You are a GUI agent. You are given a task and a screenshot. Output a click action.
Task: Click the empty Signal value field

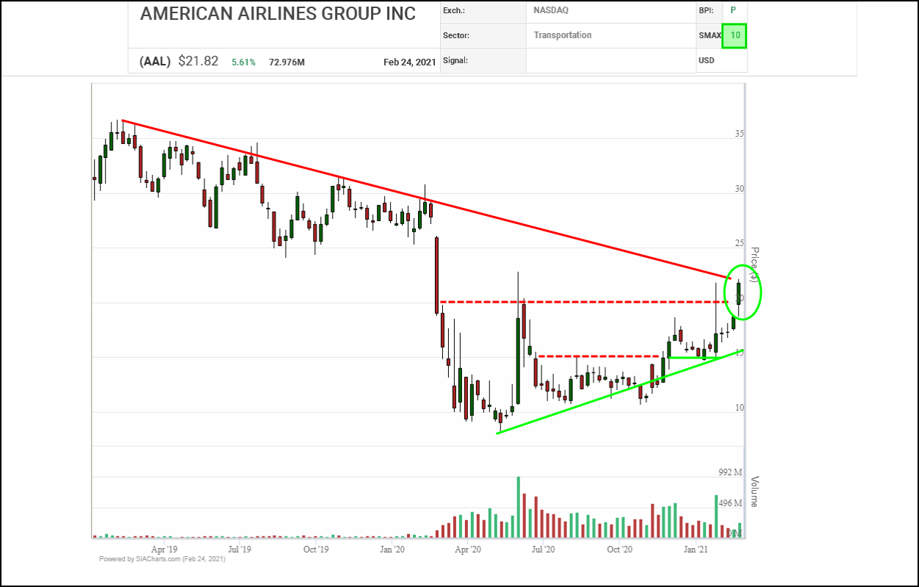click(x=610, y=60)
